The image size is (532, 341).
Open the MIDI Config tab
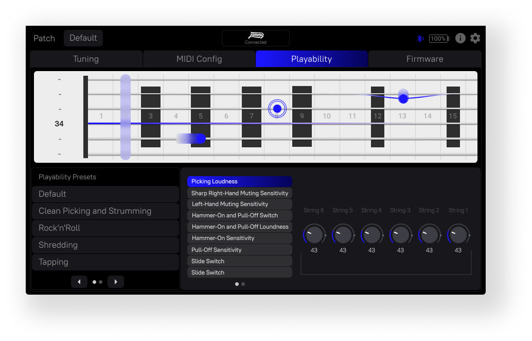[x=199, y=59]
